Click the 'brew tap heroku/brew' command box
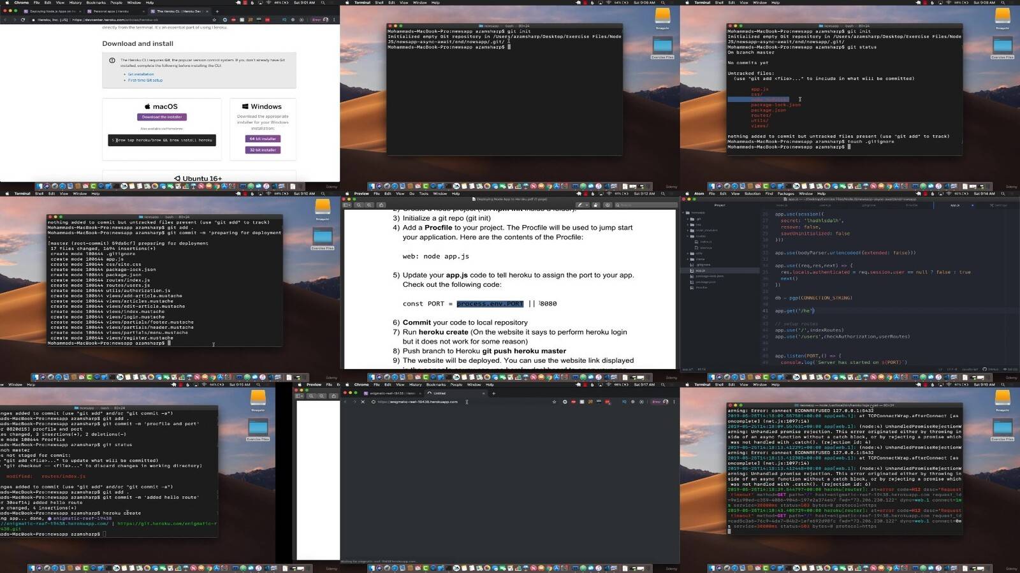The width and height of the screenshot is (1020, 573). point(162,140)
